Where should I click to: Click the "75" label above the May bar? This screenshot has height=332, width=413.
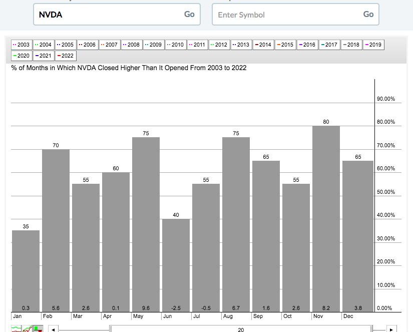click(x=146, y=133)
